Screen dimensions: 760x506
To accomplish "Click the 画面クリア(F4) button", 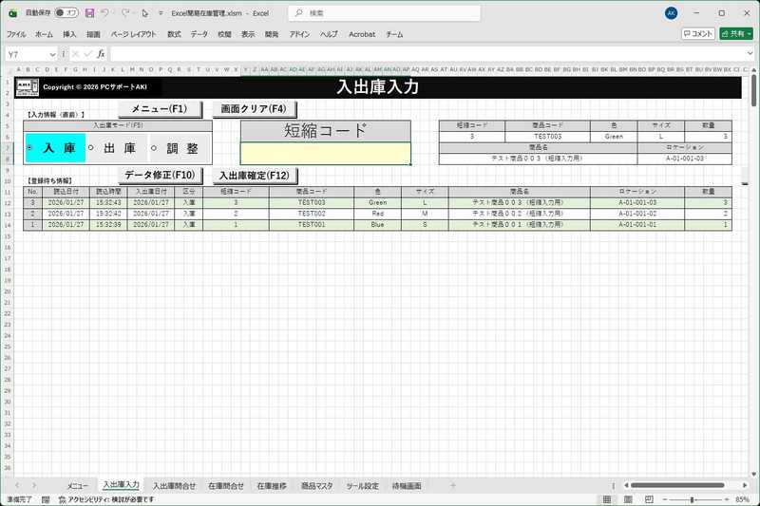I will (255, 108).
